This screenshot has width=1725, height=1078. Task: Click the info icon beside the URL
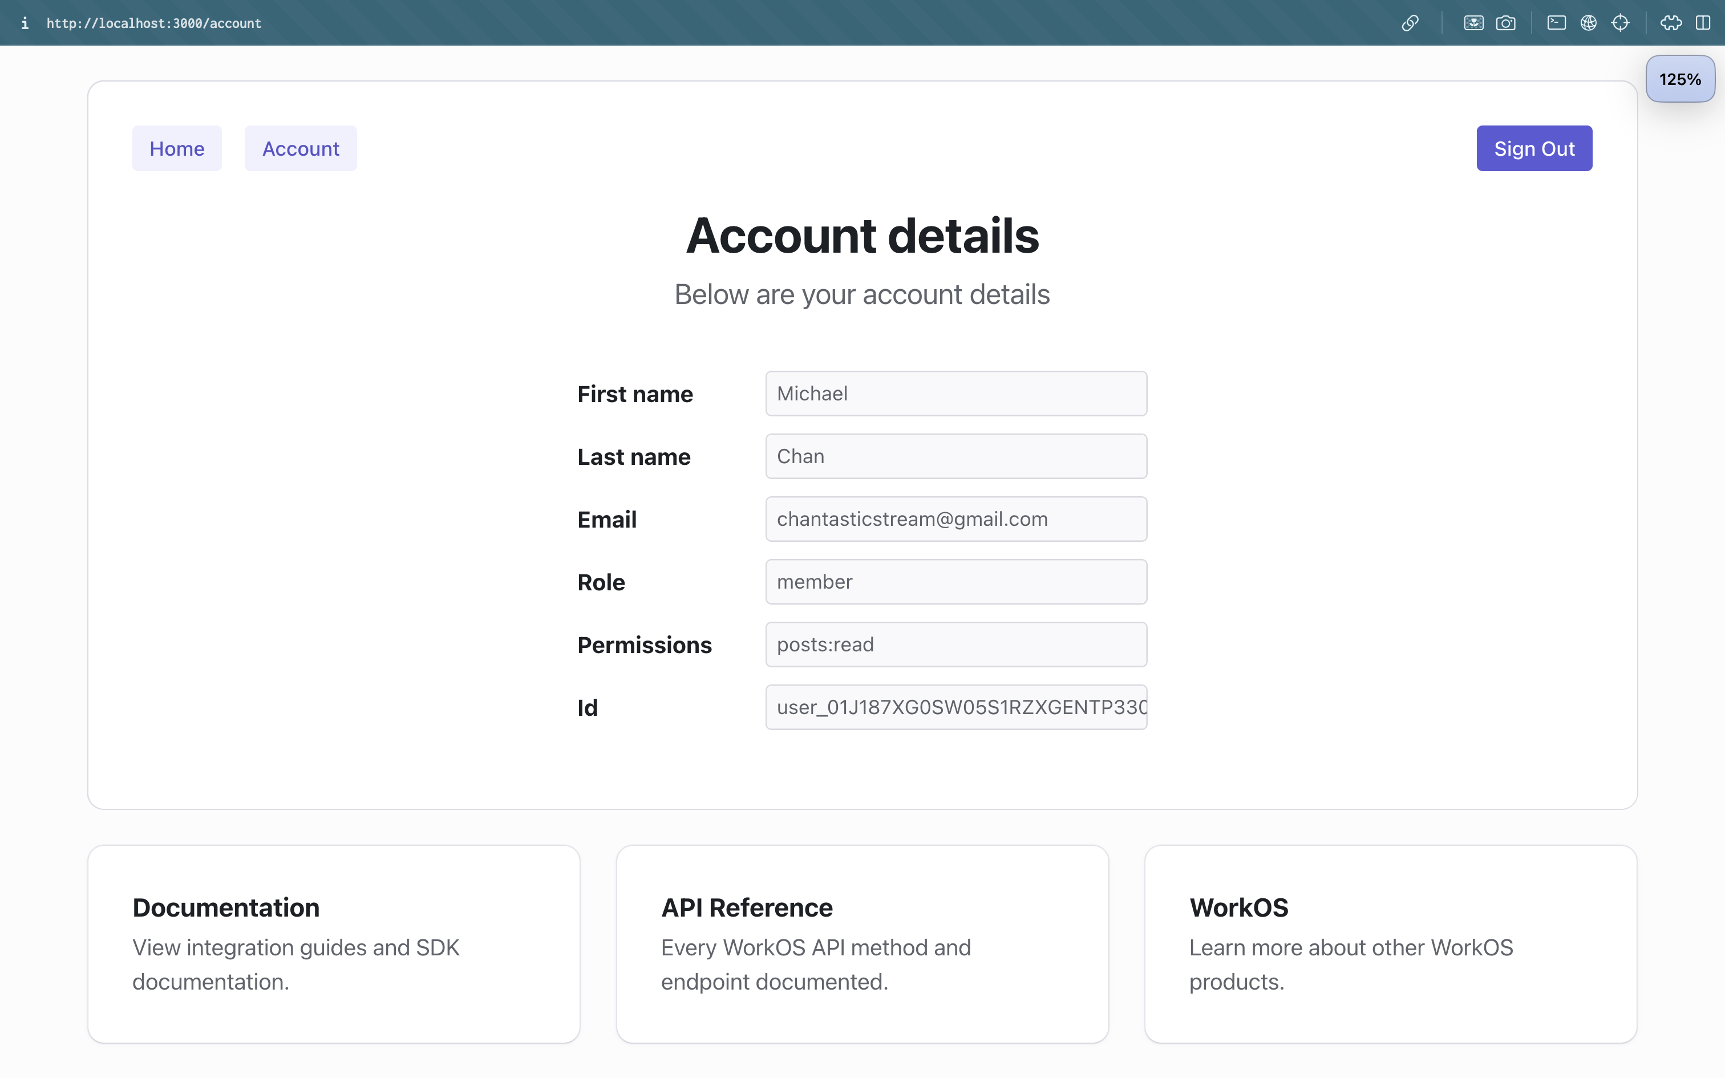(x=26, y=23)
